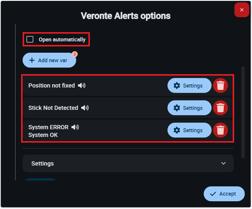Click the System OK text label

(43, 135)
